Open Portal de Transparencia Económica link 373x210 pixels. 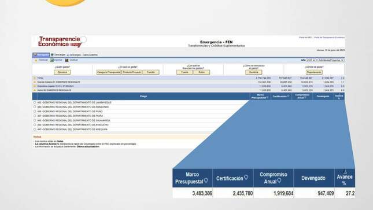tap(329, 38)
